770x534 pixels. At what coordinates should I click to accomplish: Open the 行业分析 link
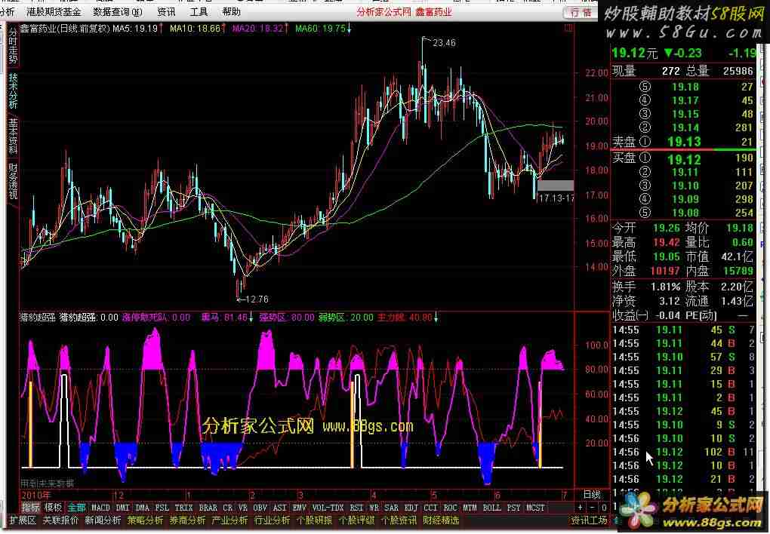tap(272, 520)
